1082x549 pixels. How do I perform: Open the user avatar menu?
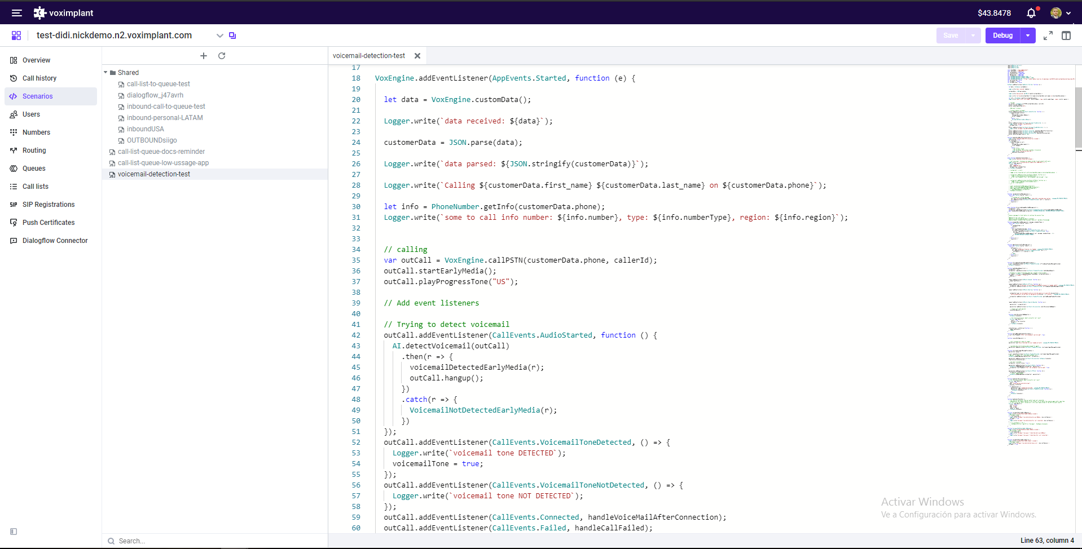pos(1060,13)
